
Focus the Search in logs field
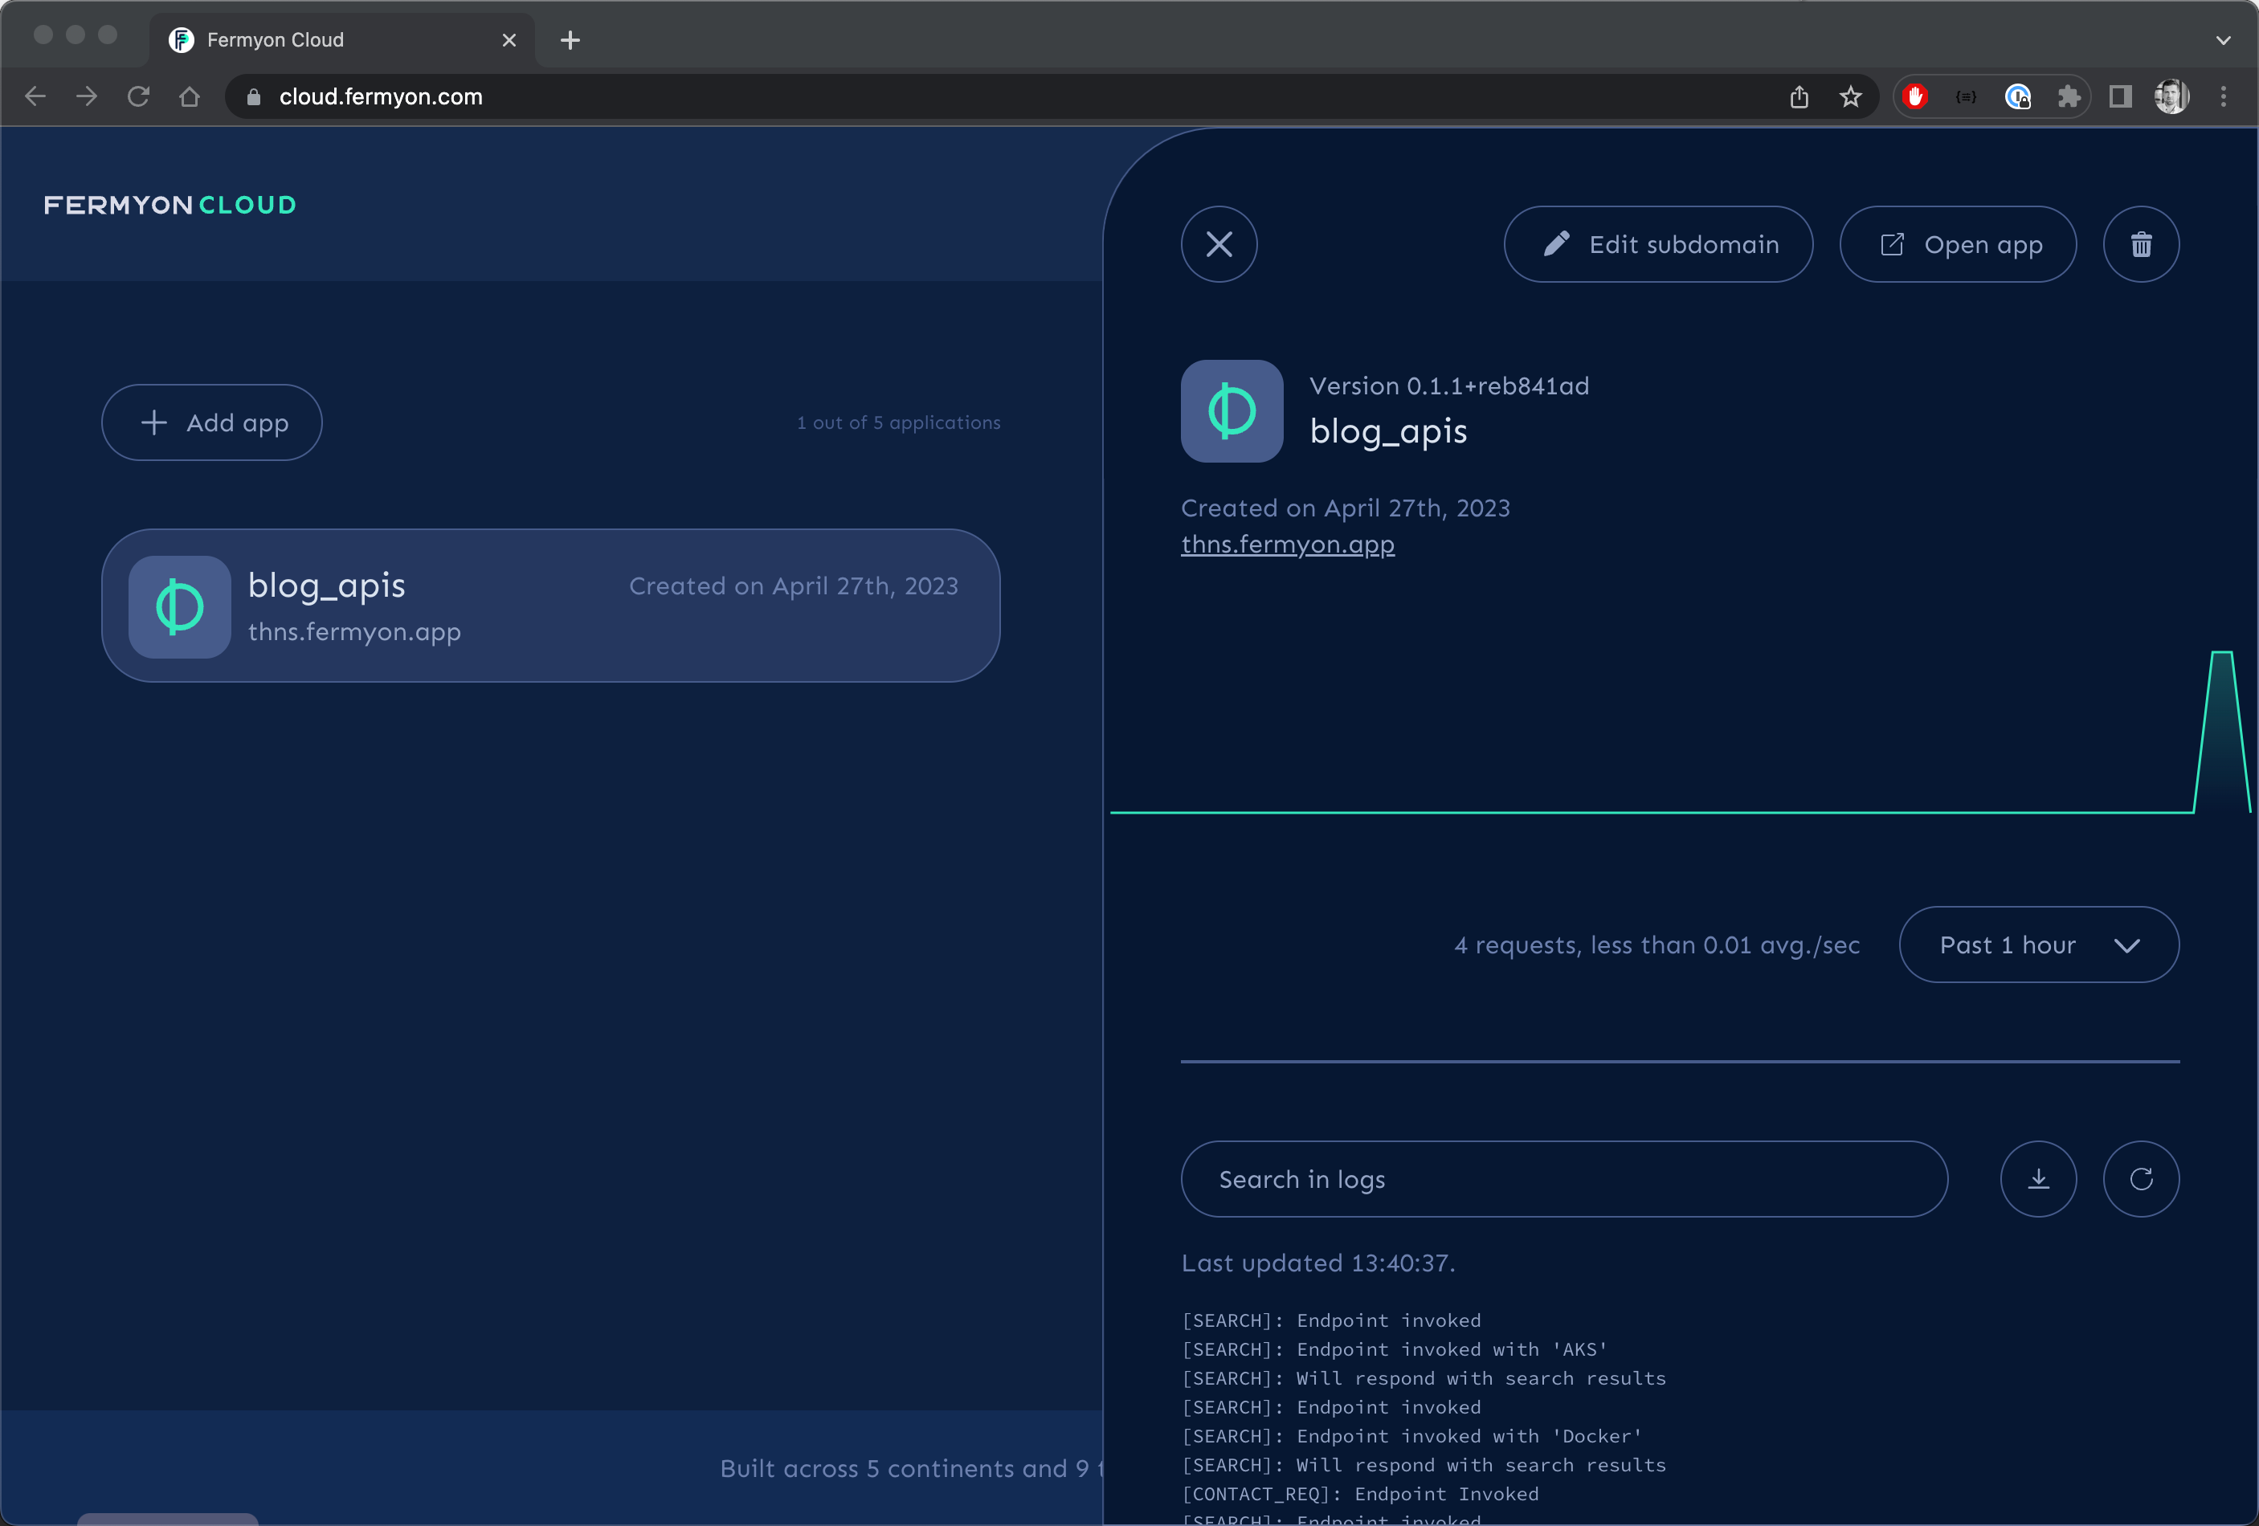[x=1563, y=1179]
